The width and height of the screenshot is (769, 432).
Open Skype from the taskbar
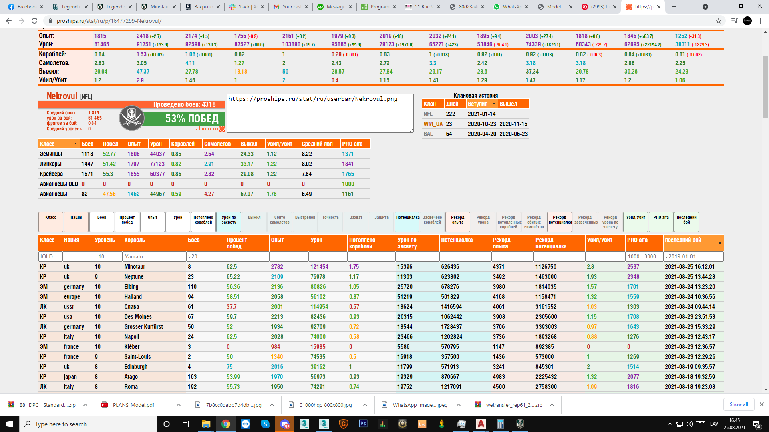(x=265, y=424)
